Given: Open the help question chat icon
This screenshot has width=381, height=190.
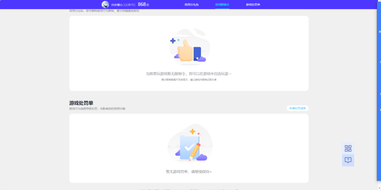Looking at the screenshot, I should pos(348,160).
